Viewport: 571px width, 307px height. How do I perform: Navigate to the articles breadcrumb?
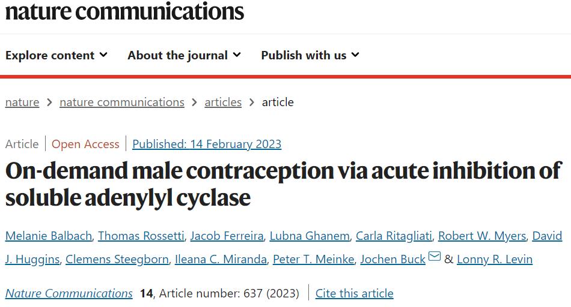(x=223, y=102)
